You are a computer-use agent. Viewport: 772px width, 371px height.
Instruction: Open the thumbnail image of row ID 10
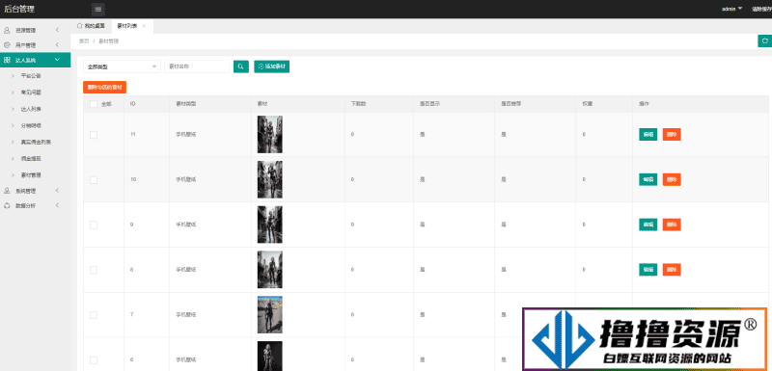(270, 180)
